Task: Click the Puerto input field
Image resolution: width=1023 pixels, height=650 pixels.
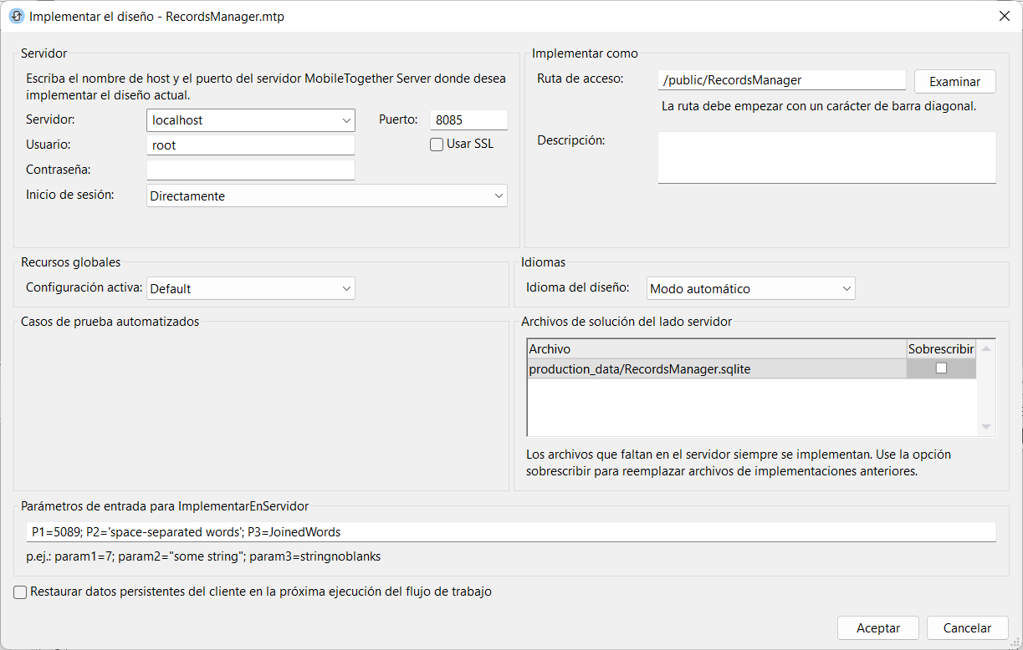Action: (468, 120)
